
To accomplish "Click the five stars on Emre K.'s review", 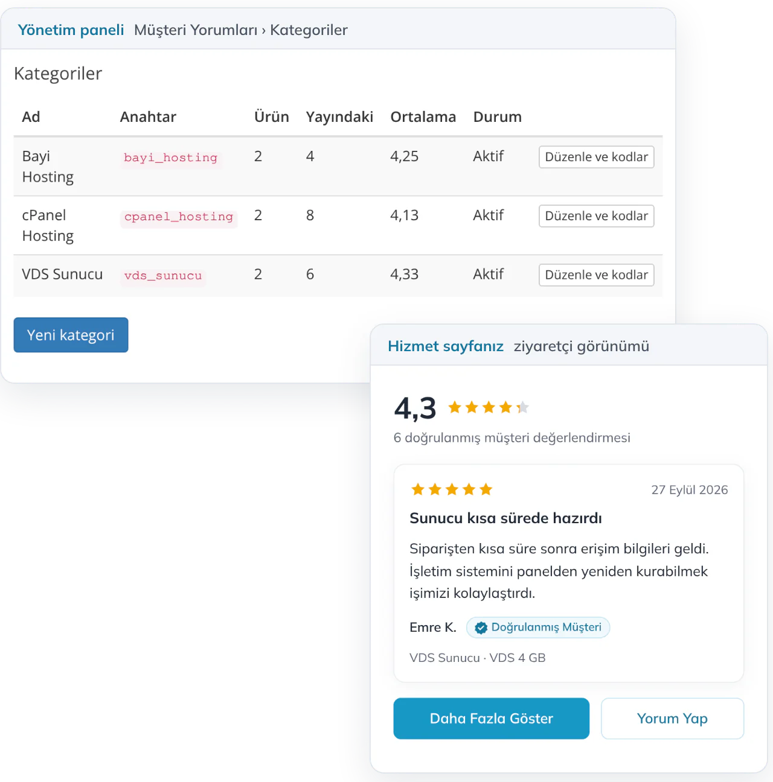I will 452,489.
